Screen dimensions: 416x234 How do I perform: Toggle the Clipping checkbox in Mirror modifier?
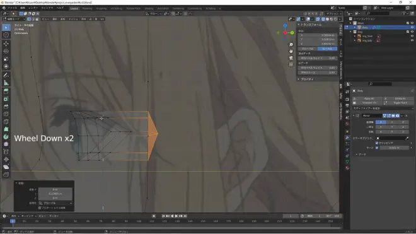[x=377, y=143]
